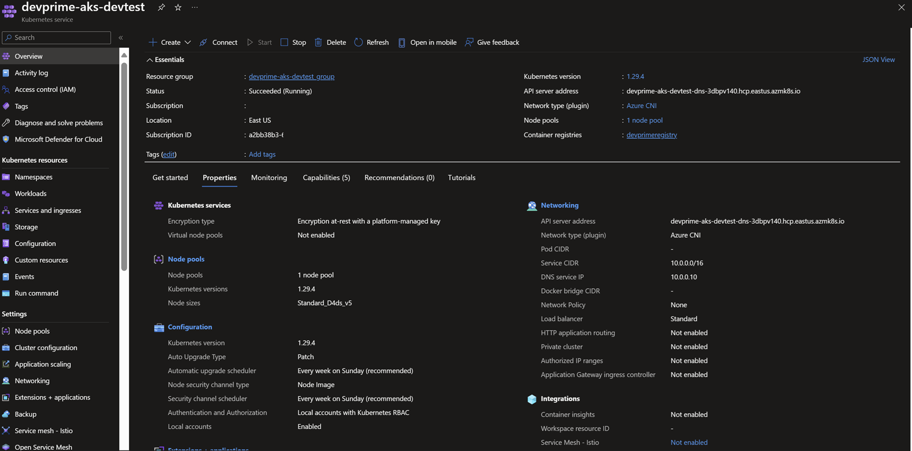Click the Storage icon in sidebar
Viewport: 912px width, 451px height.
6,227
